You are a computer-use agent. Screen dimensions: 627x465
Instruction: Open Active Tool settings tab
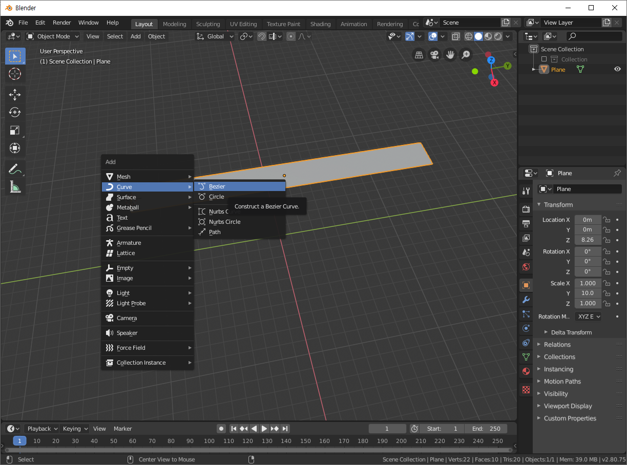pyautogui.click(x=526, y=191)
